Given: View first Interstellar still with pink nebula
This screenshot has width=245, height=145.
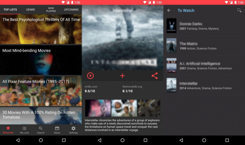Looking at the screenshot, I should coord(98,108).
